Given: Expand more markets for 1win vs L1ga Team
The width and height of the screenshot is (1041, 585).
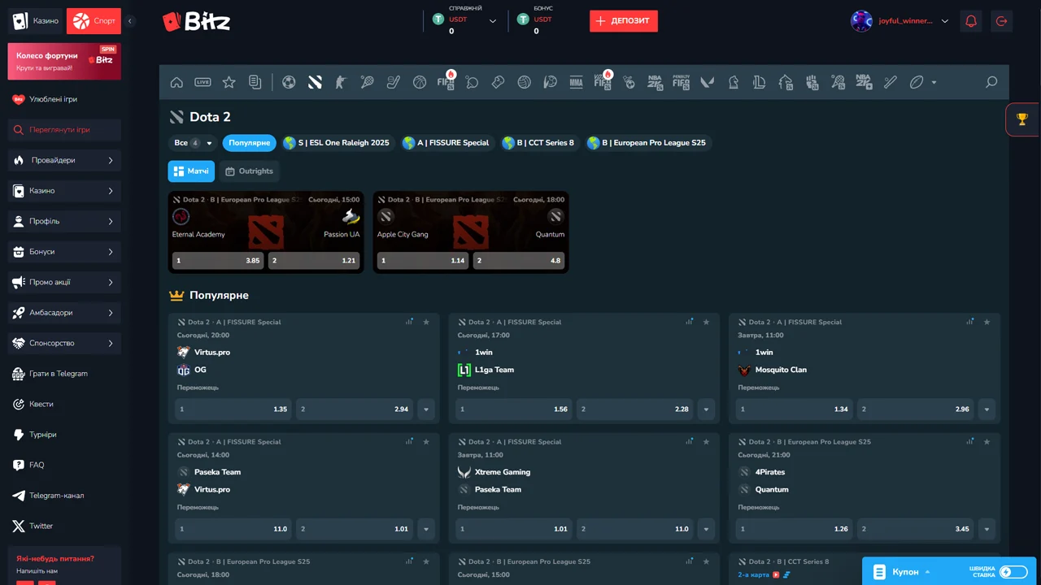Looking at the screenshot, I should [x=706, y=409].
